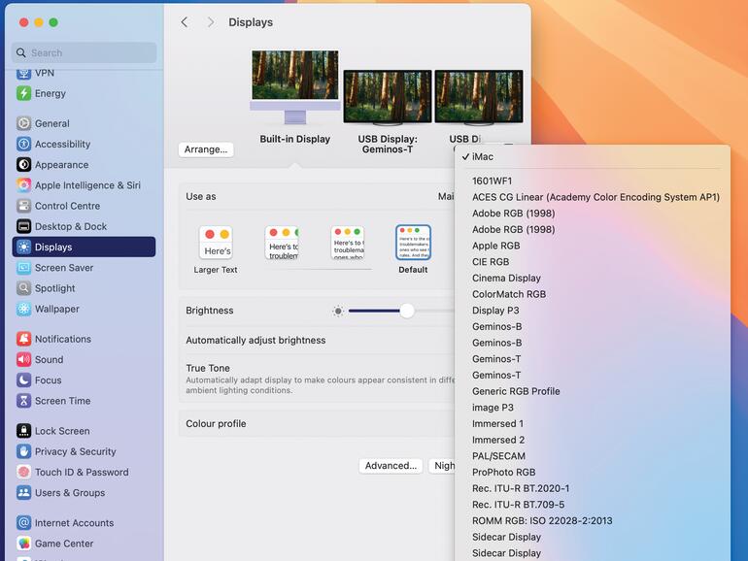Viewport: 748px width, 561px height.
Task: Choose the Default resolution thumbnail
Action: 413,243
